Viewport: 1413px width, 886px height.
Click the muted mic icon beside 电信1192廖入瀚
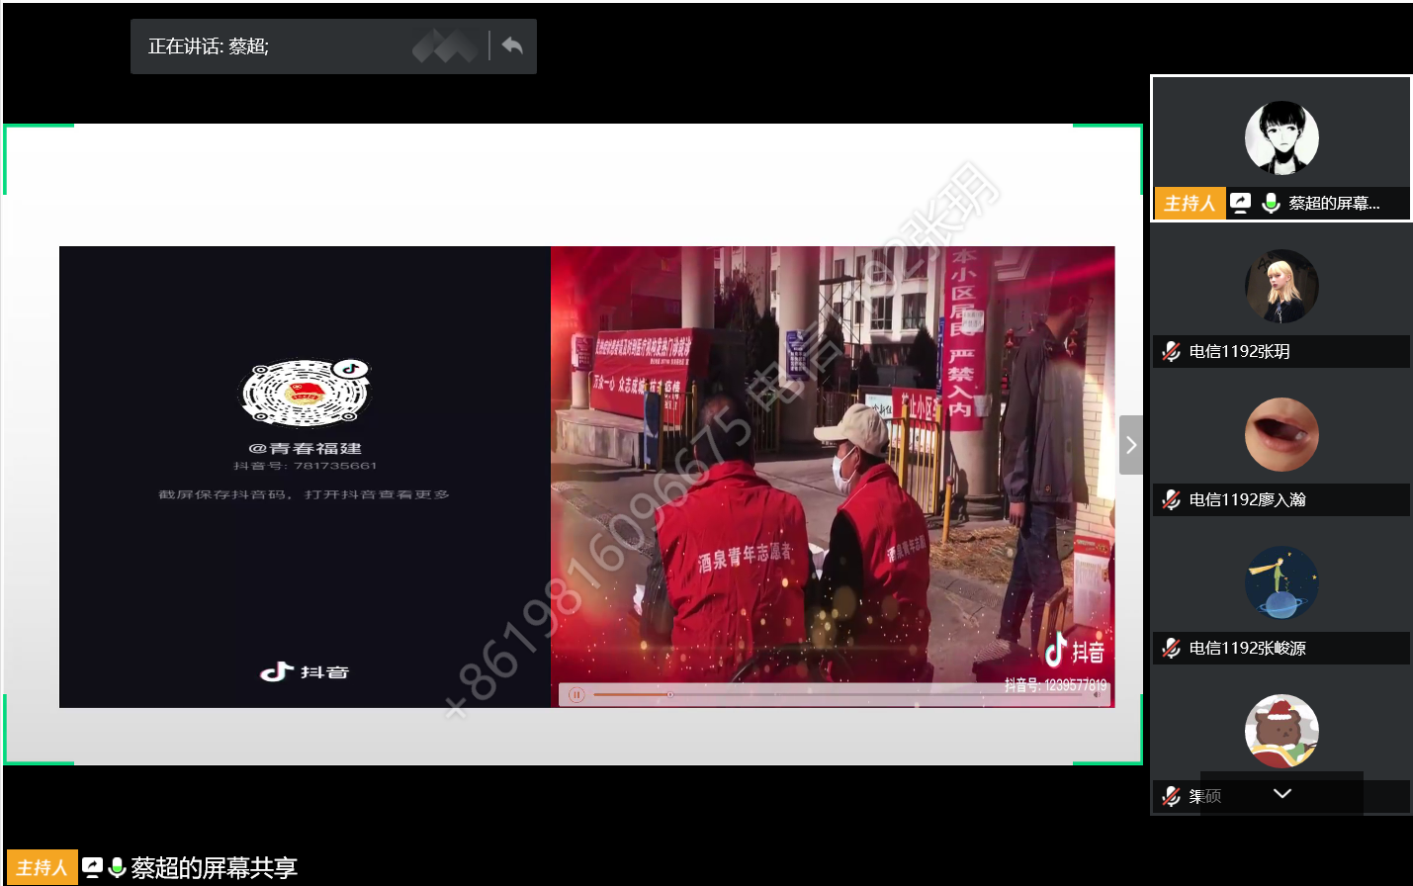point(1172,499)
